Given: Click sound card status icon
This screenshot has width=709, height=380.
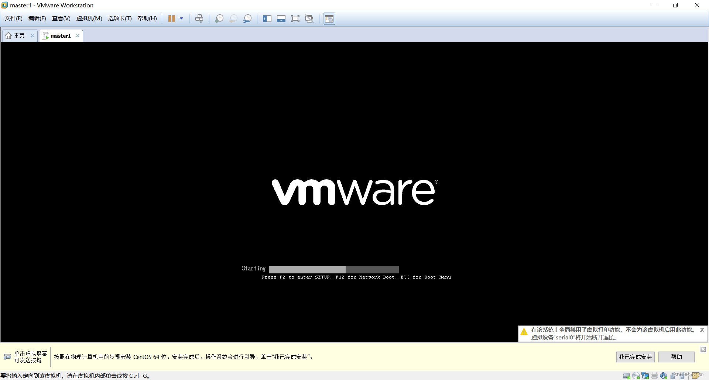Looking at the screenshot, I should (664, 376).
